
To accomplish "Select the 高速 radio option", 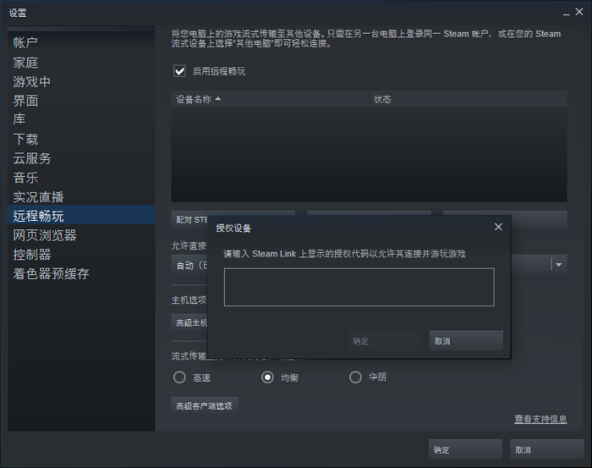I will (x=179, y=377).
